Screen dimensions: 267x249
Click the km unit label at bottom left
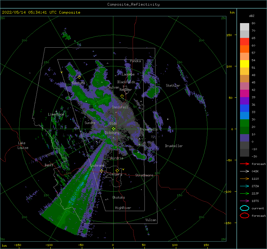pos(4,246)
